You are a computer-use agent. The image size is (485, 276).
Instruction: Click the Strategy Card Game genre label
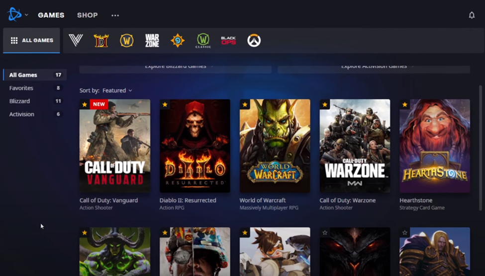(422, 208)
